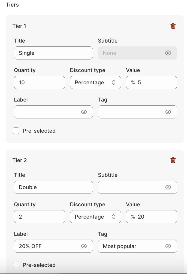Click the Tier 1 Title field 'Single'

(53, 53)
